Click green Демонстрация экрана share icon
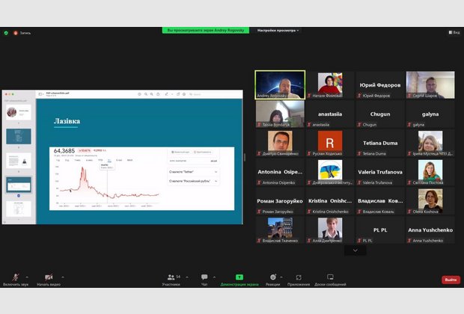Screen dimensions: 464x314 click(239, 277)
